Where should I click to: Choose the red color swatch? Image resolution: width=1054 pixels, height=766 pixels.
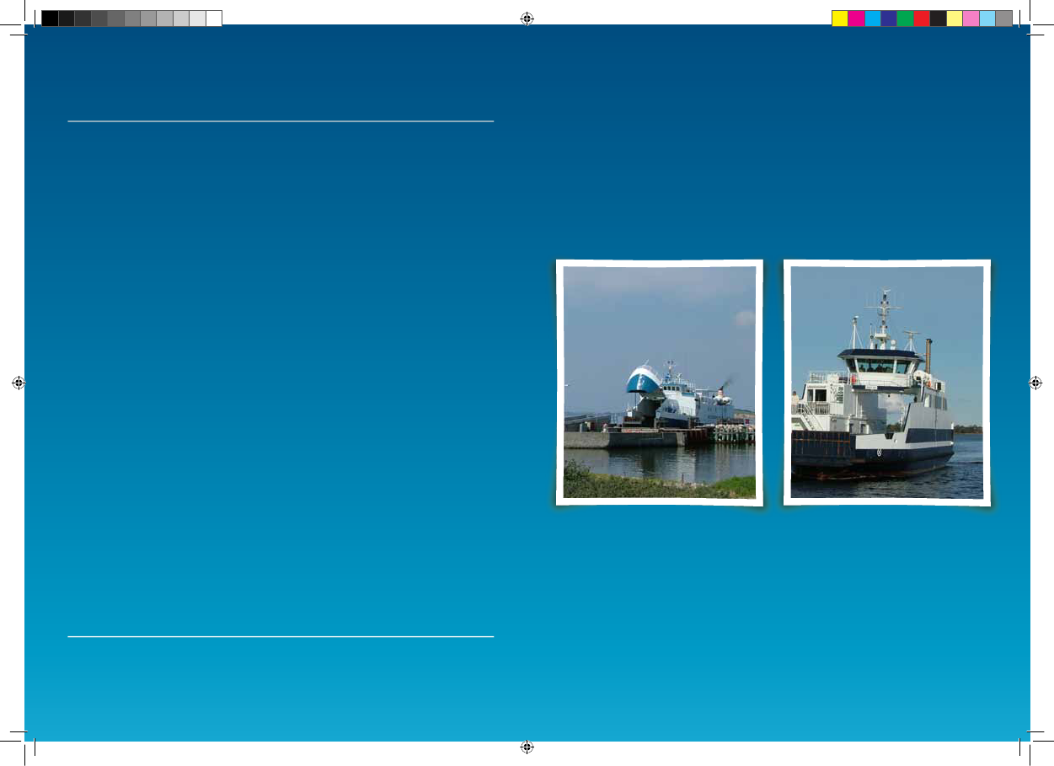pos(922,19)
